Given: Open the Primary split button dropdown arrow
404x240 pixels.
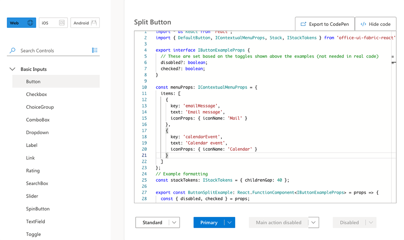Looking at the screenshot, I should pyautogui.click(x=229, y=223).
